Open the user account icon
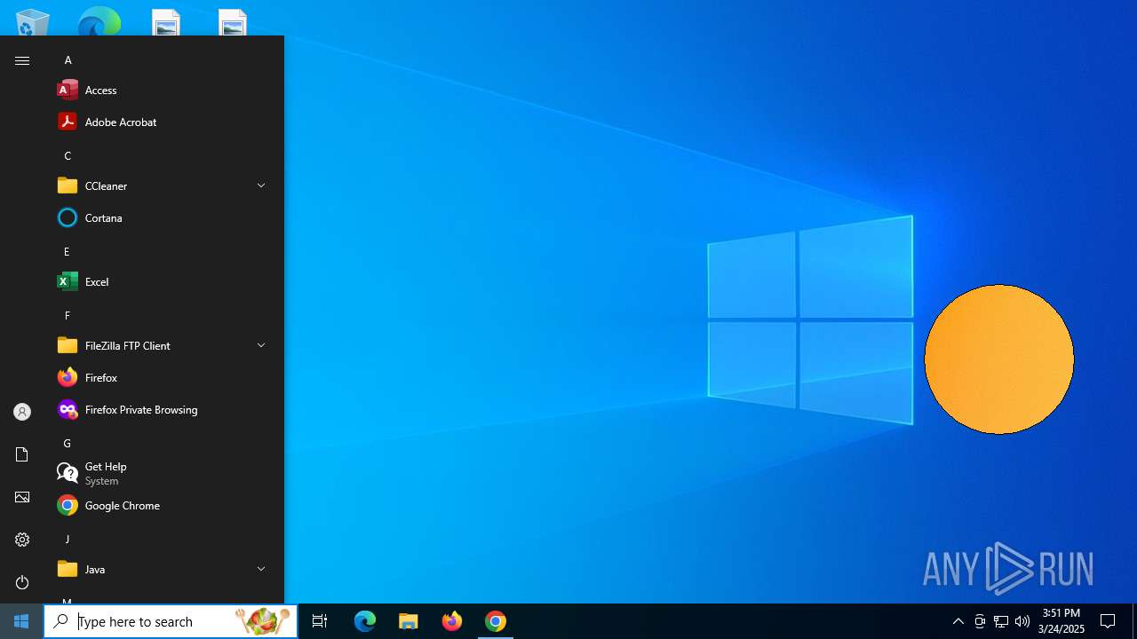Screen dimensions: 1137x639 (22, 412)
